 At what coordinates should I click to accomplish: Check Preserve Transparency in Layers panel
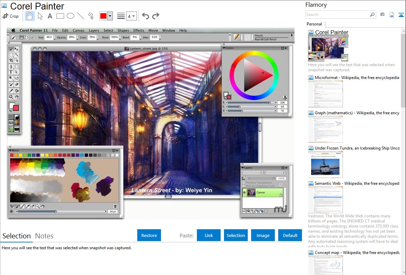tap(244, 182)
